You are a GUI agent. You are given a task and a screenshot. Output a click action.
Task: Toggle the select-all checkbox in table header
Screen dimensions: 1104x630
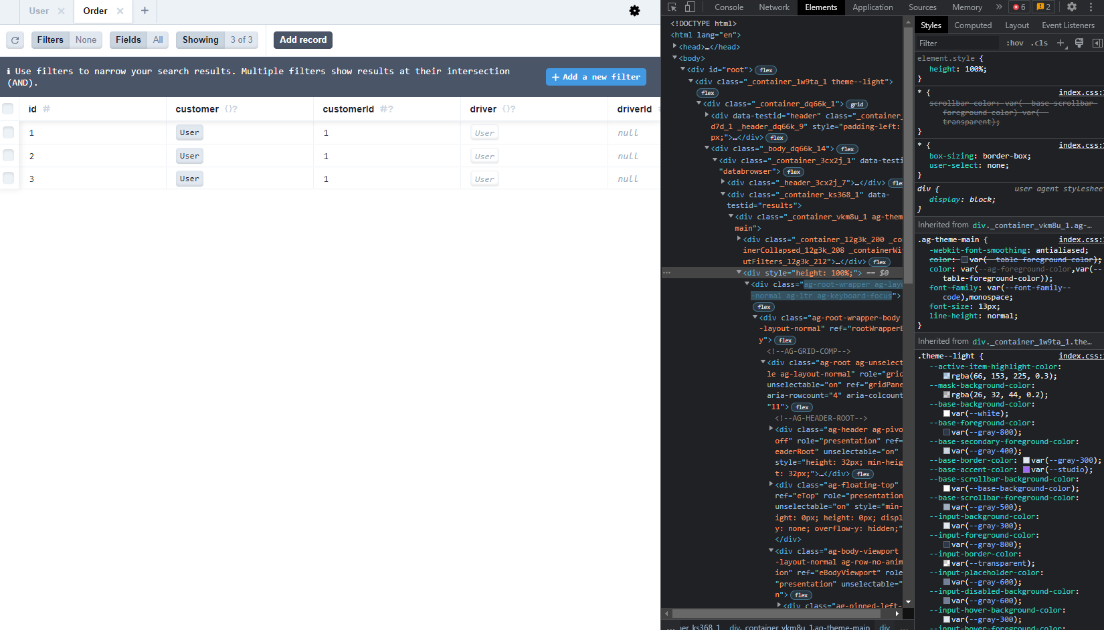[8, 109]
